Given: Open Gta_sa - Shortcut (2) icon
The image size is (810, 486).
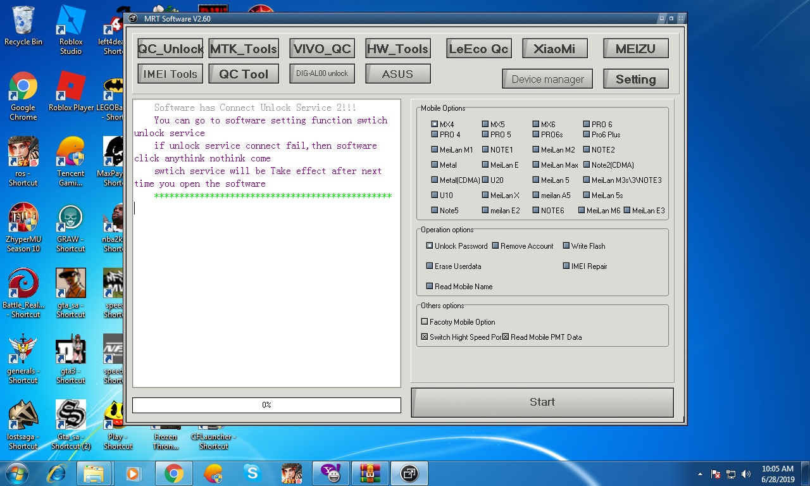Looking at the screenshot, I should coord(71,425).
